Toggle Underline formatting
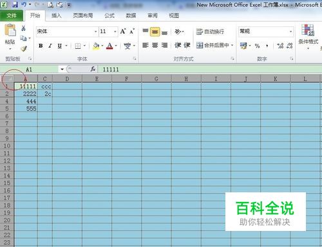Screen dimensions: 322x247 point(59,46)
